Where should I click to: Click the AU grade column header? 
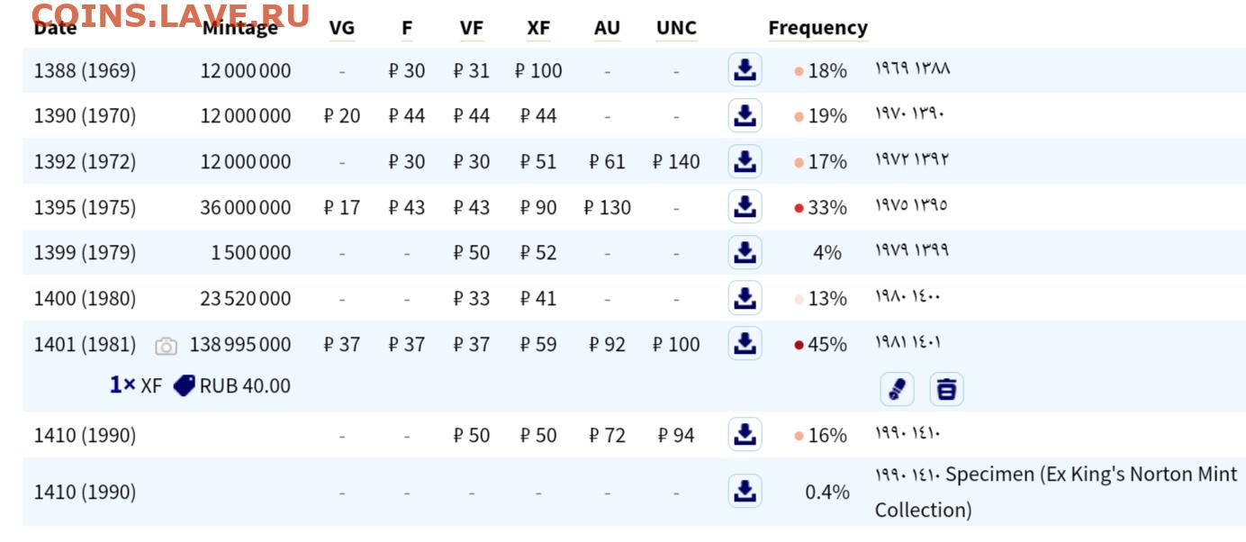click(x=607, y=28)
